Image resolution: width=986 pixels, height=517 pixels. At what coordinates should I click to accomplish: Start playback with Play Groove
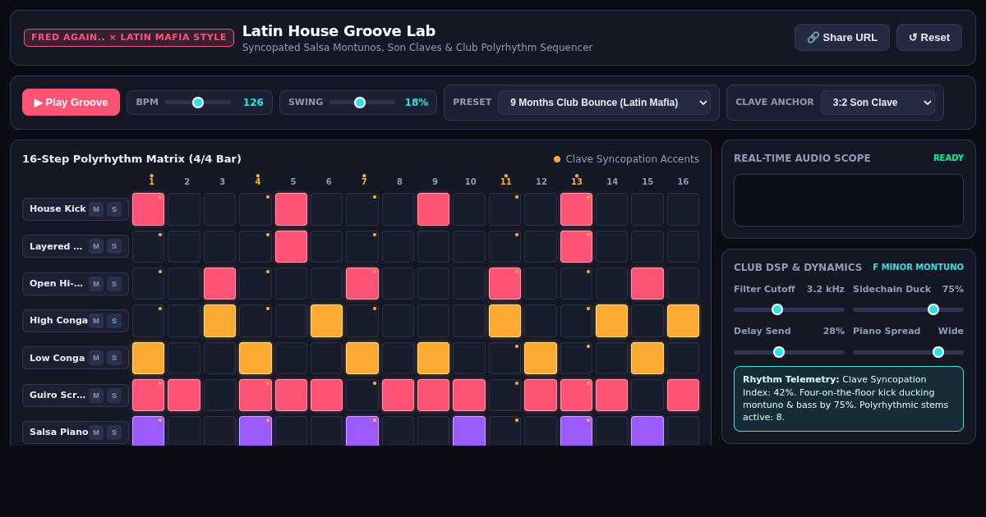71,103
